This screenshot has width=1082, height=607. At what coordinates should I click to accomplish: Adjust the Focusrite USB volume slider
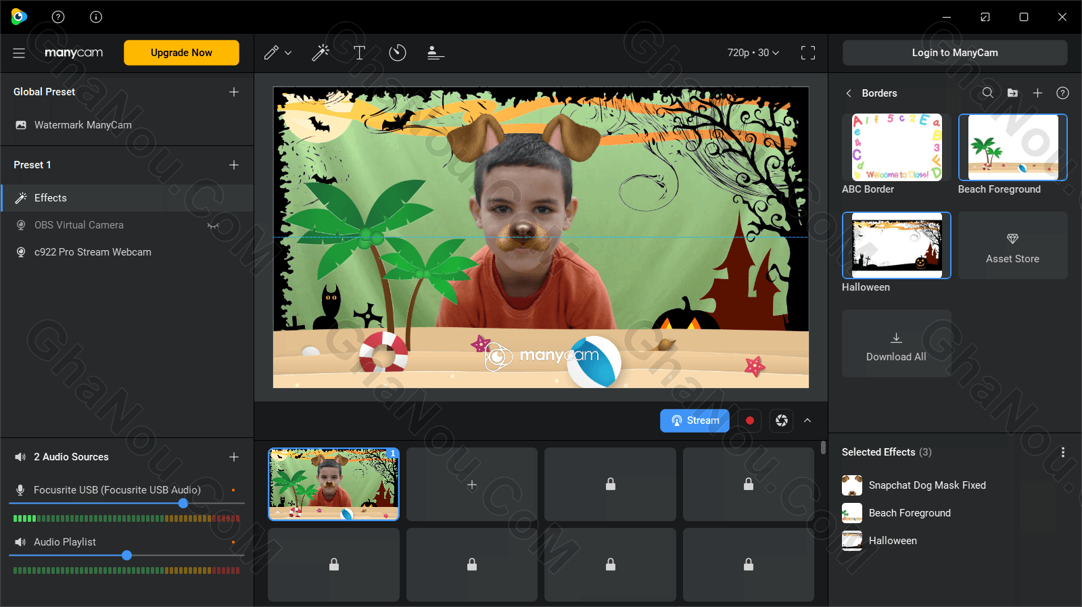[x=183, y=503]
